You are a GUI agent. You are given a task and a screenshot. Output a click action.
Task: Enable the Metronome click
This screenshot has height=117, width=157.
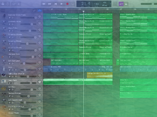(126, 4)
